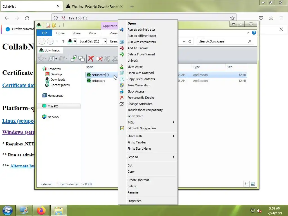Click the Alternate link on the CollabNet page
The image size is (288, 216).
click(22, 166)
